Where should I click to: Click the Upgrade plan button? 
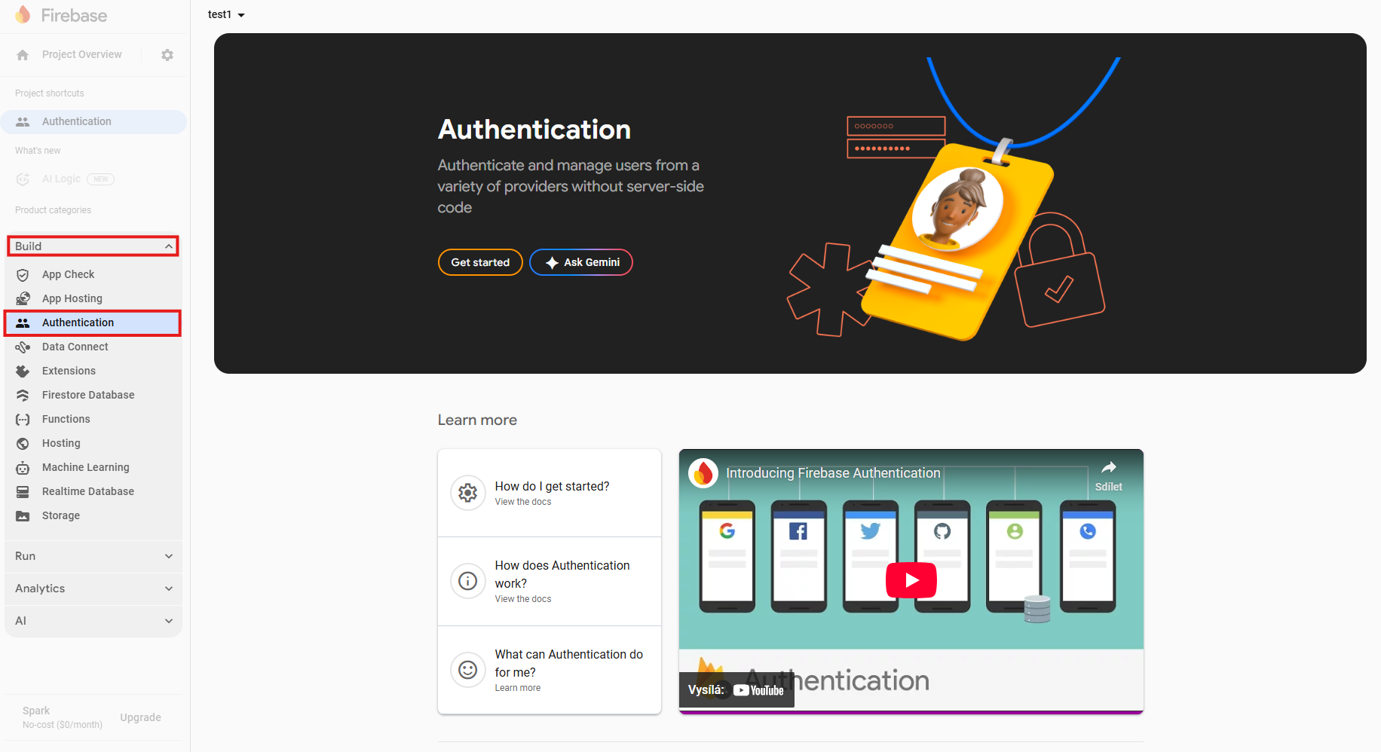140,717
